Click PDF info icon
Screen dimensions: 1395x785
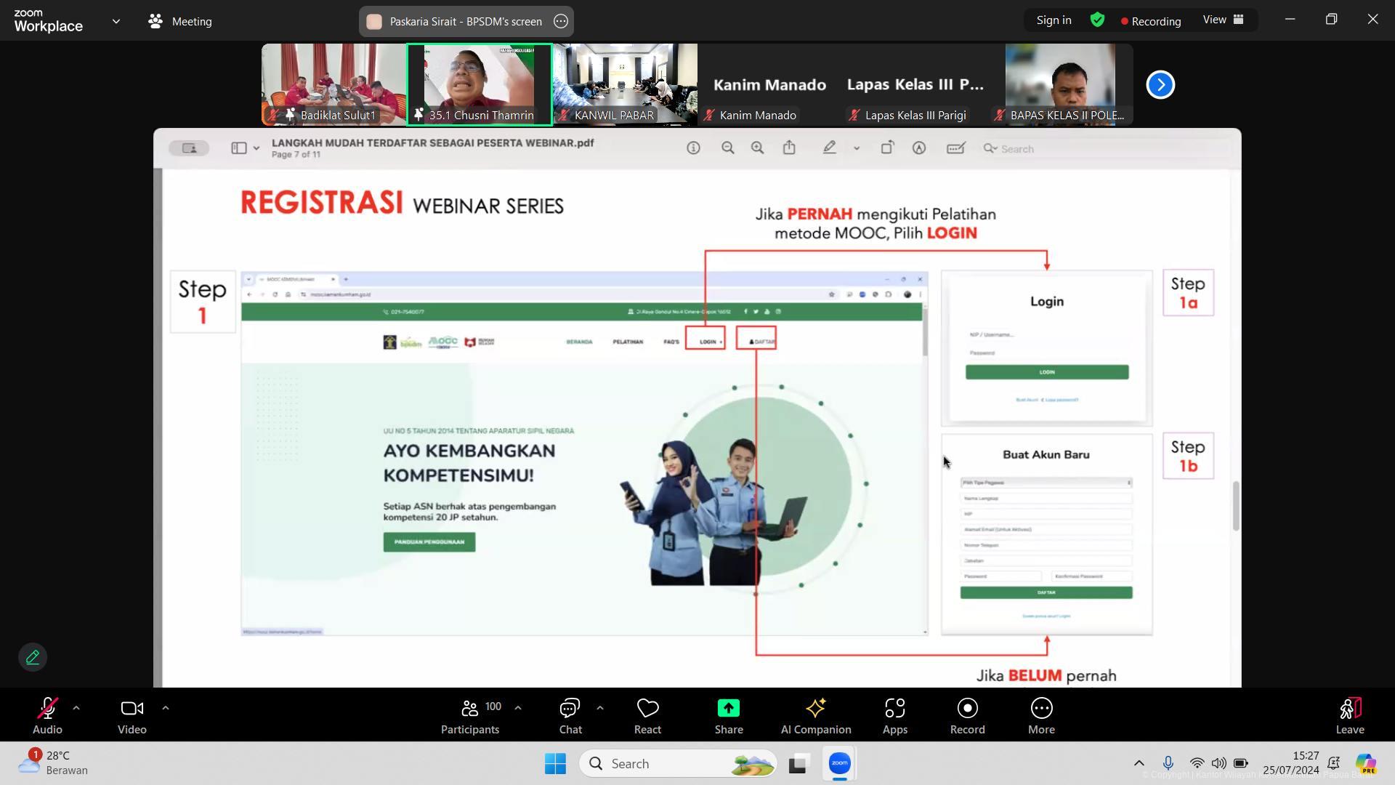pyautogui.click(x=693, y=148)
